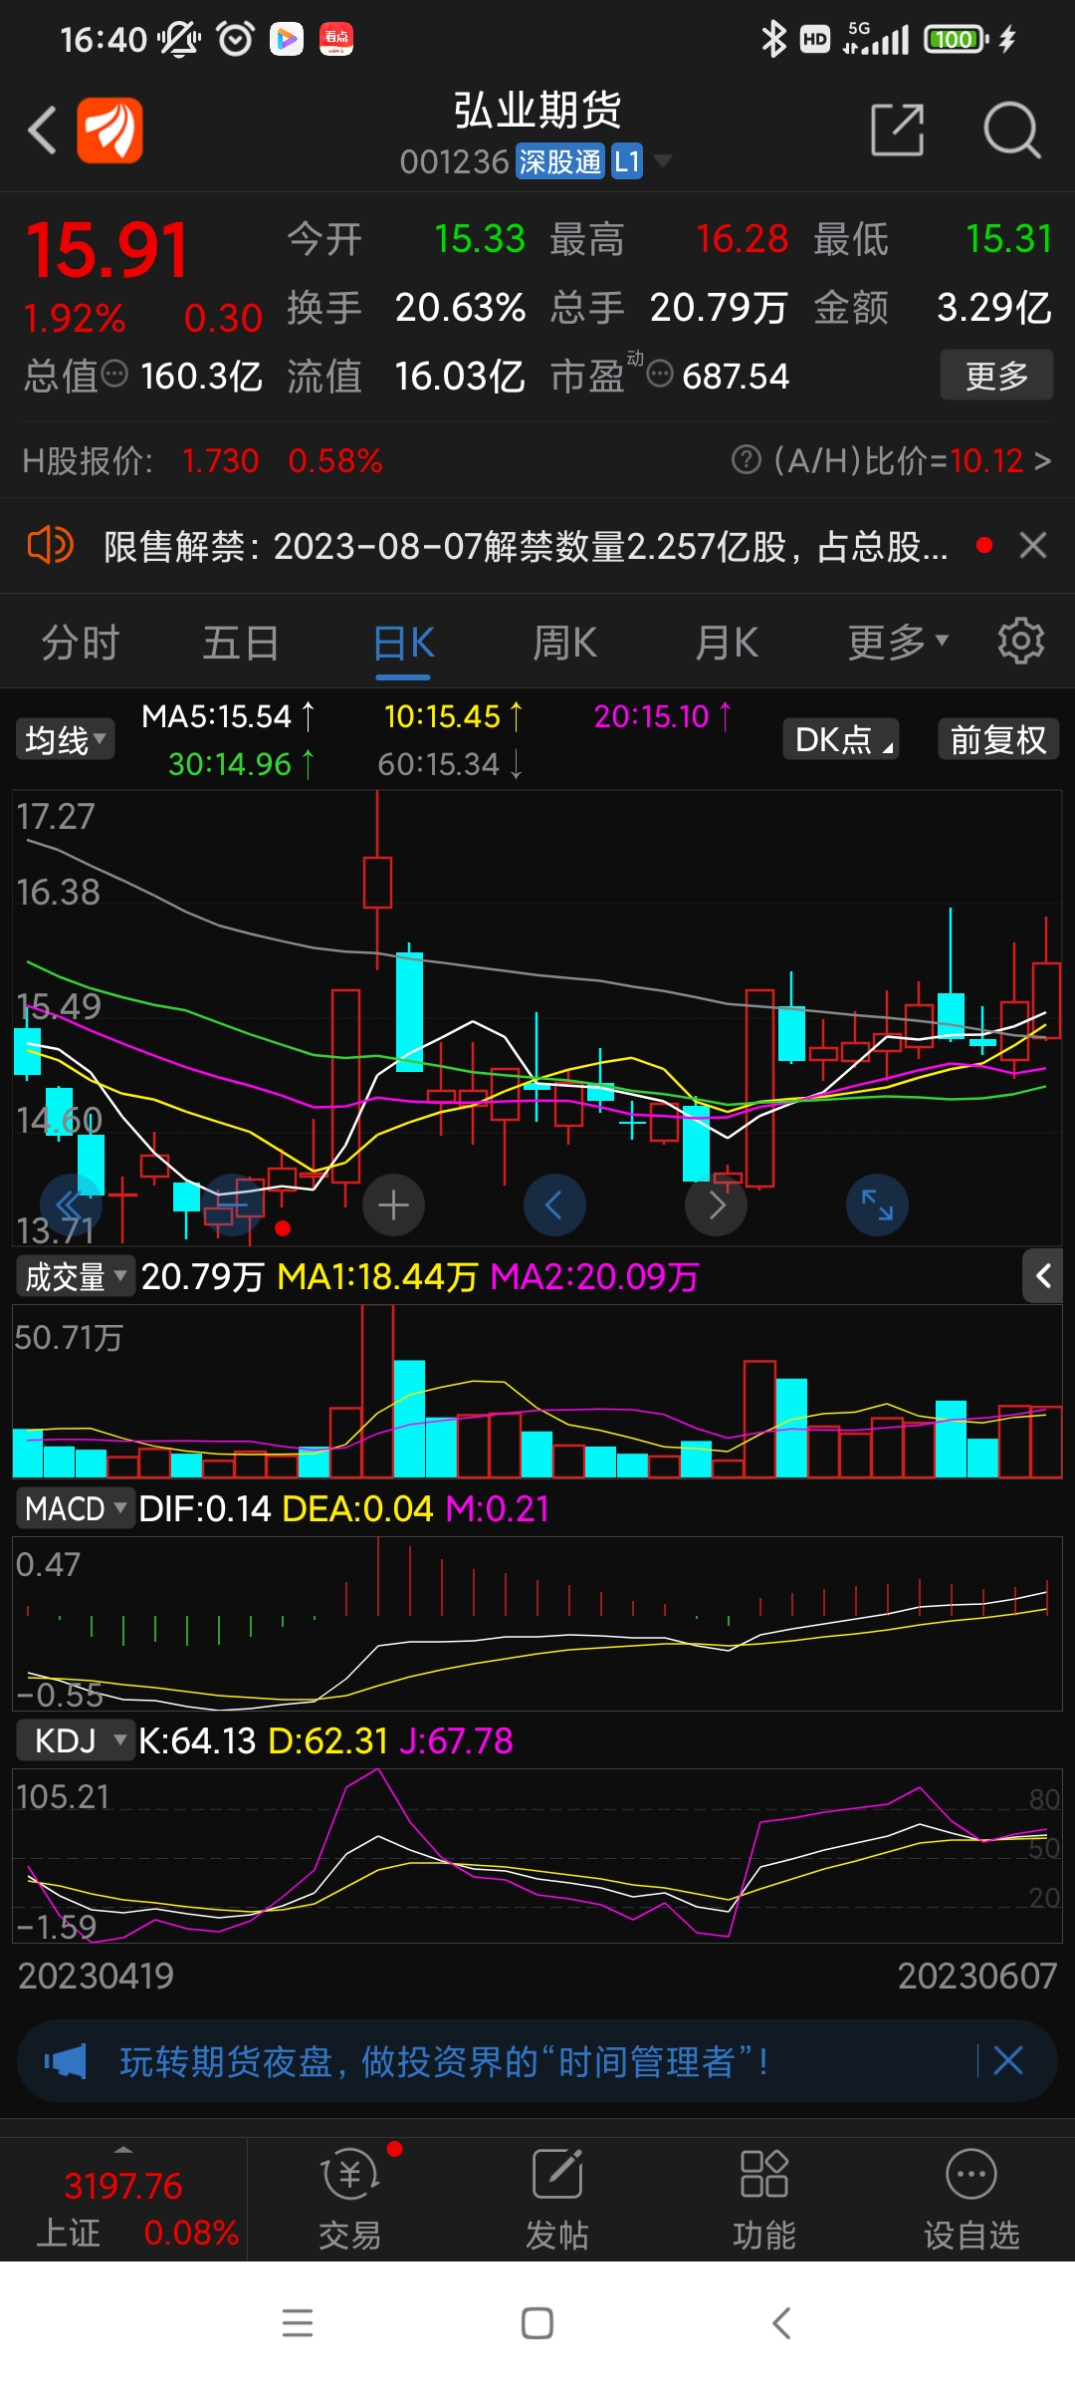Expand the 更多 period dropdown
The height and width of the screenshot is (2391, 1075).
[x=898, y=643]
